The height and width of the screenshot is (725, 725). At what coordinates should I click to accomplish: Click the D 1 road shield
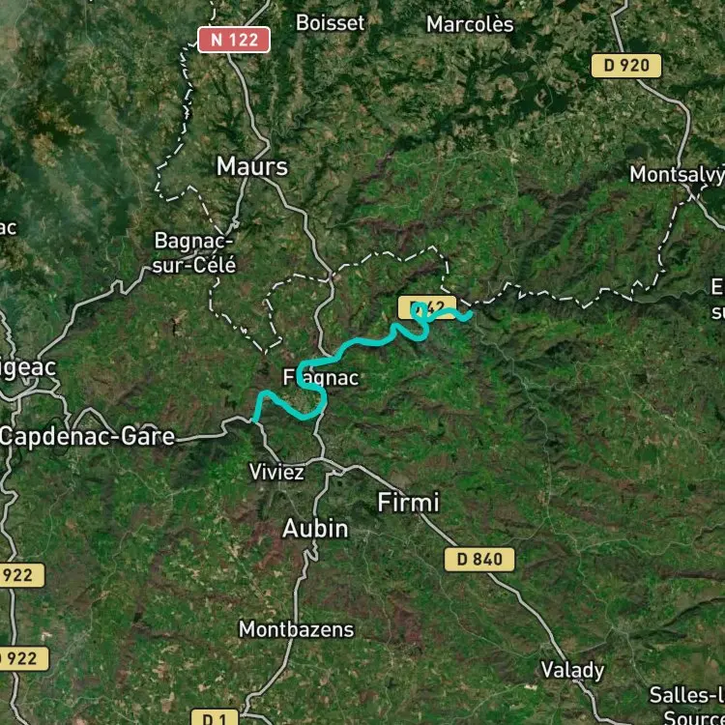coord(215,717)
